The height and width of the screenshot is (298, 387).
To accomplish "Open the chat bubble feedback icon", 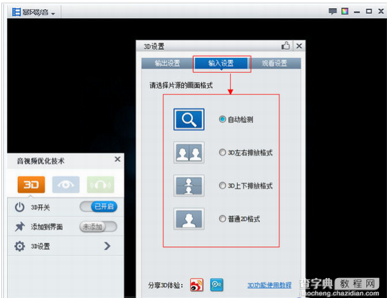I will (x=332, y=11).
